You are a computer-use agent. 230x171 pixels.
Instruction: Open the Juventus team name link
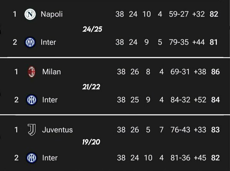pos(58,130)
